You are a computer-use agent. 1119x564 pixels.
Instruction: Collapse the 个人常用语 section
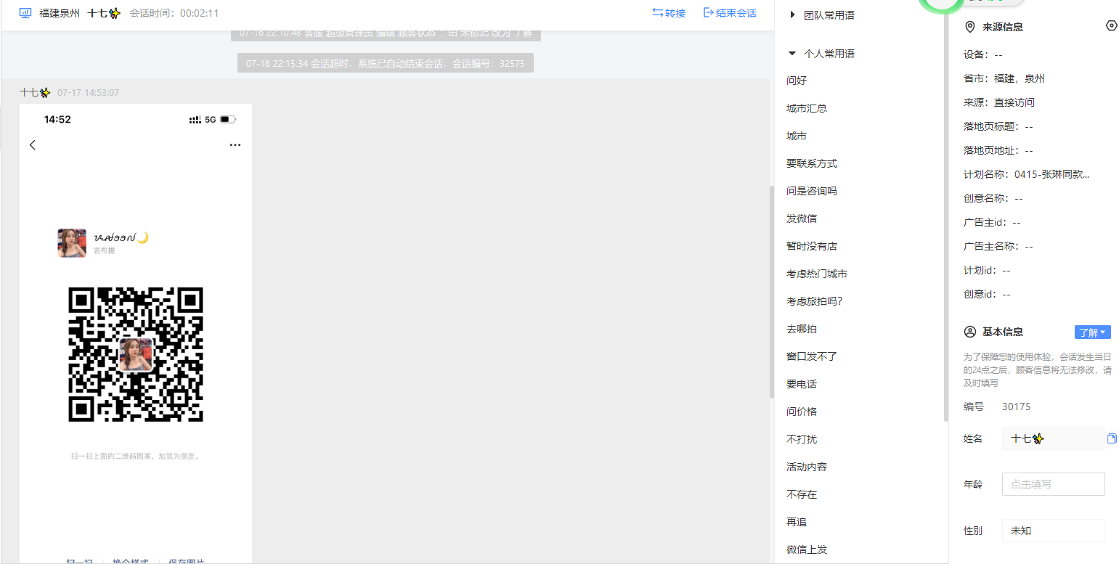click(821, 54)
